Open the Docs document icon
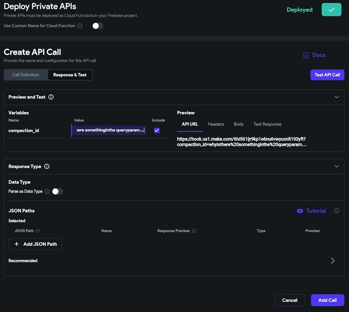Screen dimensions: 349x312 point(306,55)
